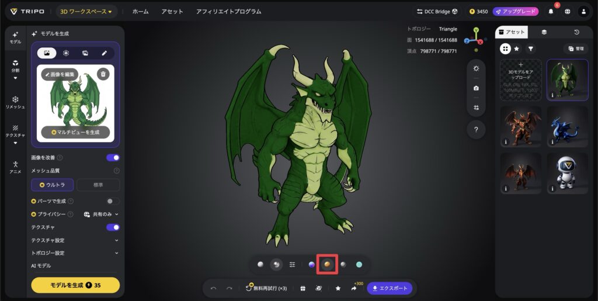Open the アニメ animation tool in sidebar
The height and width of the screenshot is (301, 598).
pyautogui.click(x=15, y=167)
